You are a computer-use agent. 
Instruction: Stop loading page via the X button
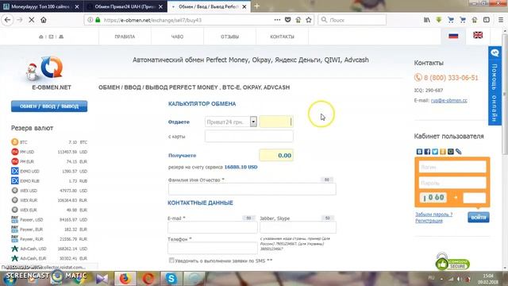tap(32, 20)
